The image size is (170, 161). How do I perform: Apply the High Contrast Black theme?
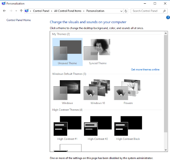coord(128,128)
